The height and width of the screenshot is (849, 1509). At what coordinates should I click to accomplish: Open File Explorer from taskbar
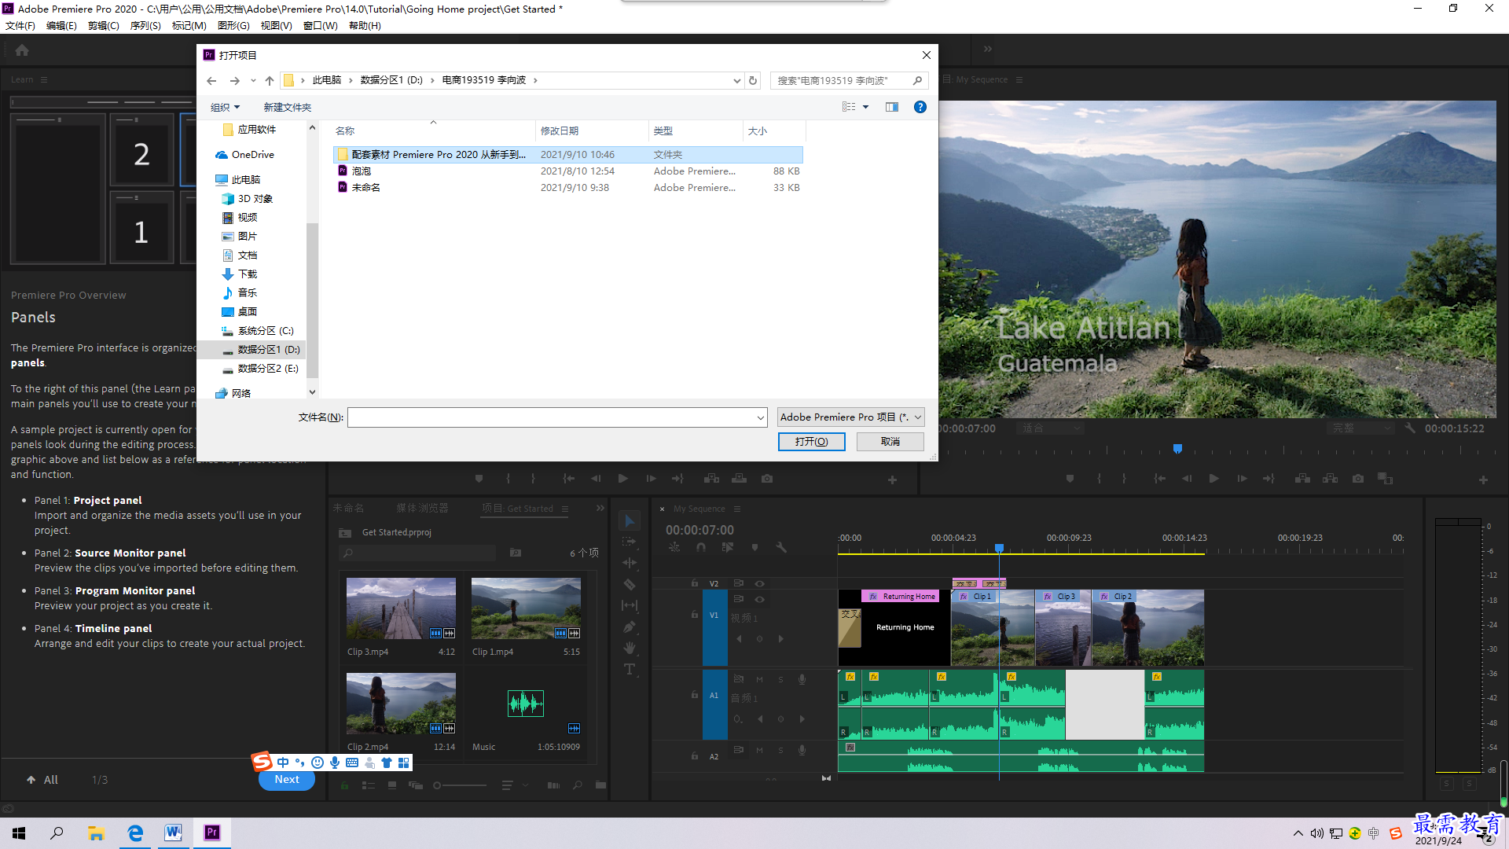tap(96, 832)
